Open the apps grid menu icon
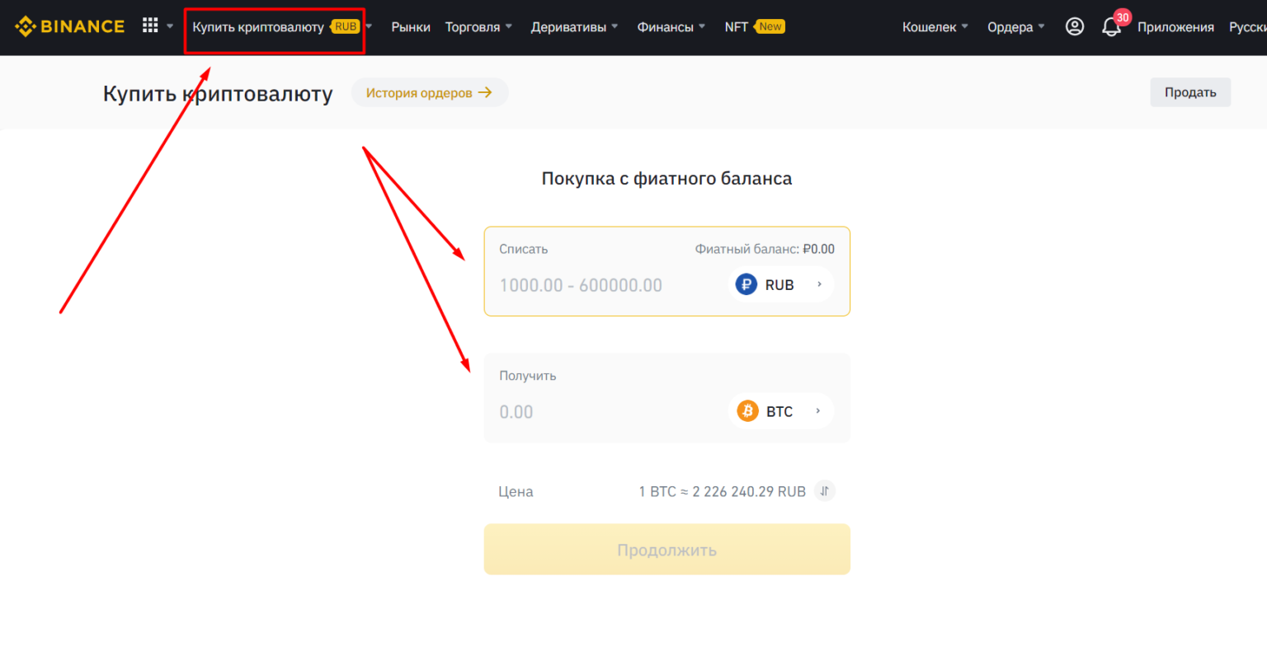Viewport: 1267px width, 651px height. tap(150, 26)
